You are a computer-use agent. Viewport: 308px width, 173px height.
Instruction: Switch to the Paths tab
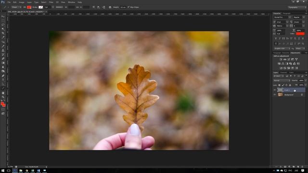[x=291, y=73]
